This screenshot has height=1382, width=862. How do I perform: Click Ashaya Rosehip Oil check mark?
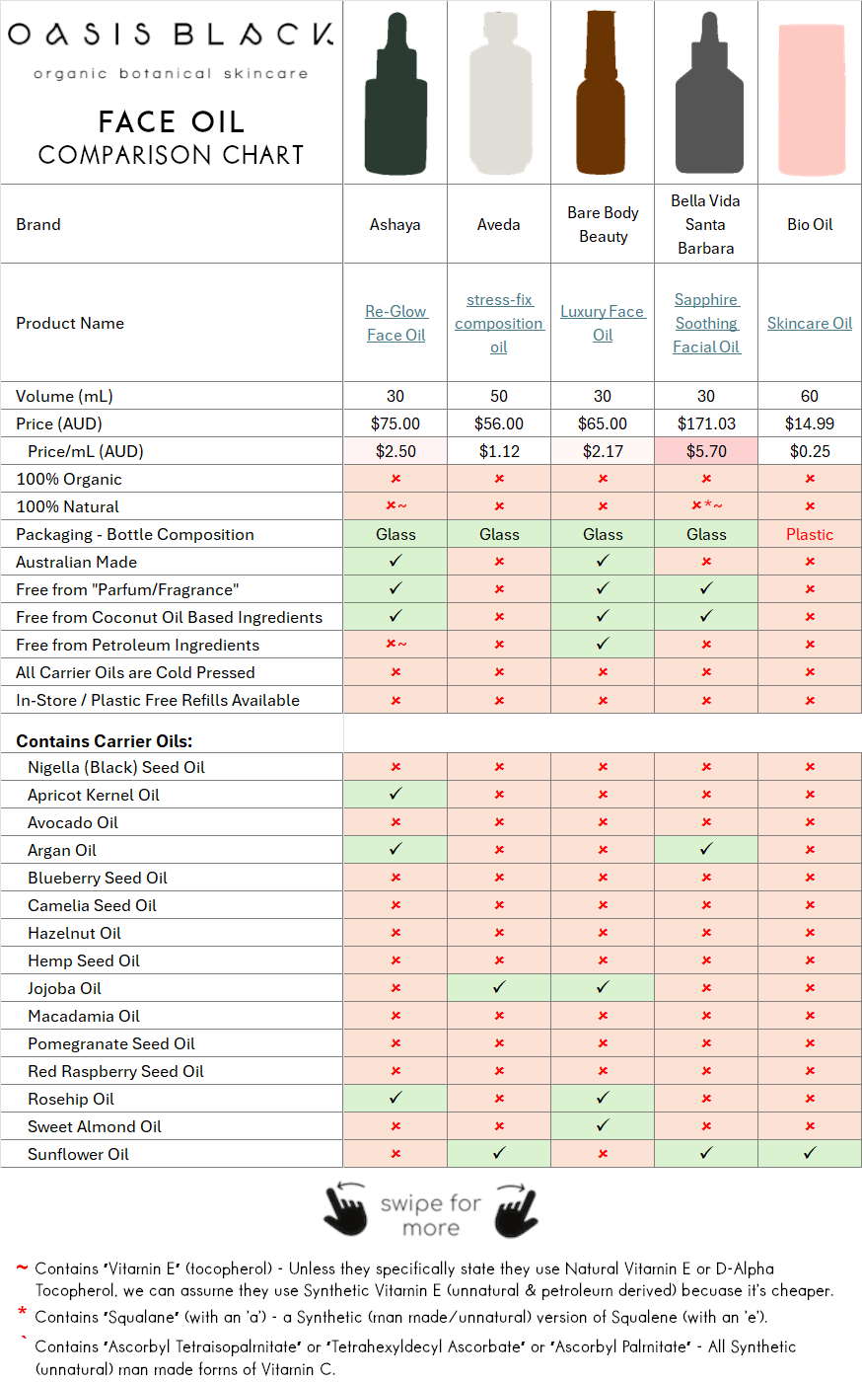coord(395,1098)
